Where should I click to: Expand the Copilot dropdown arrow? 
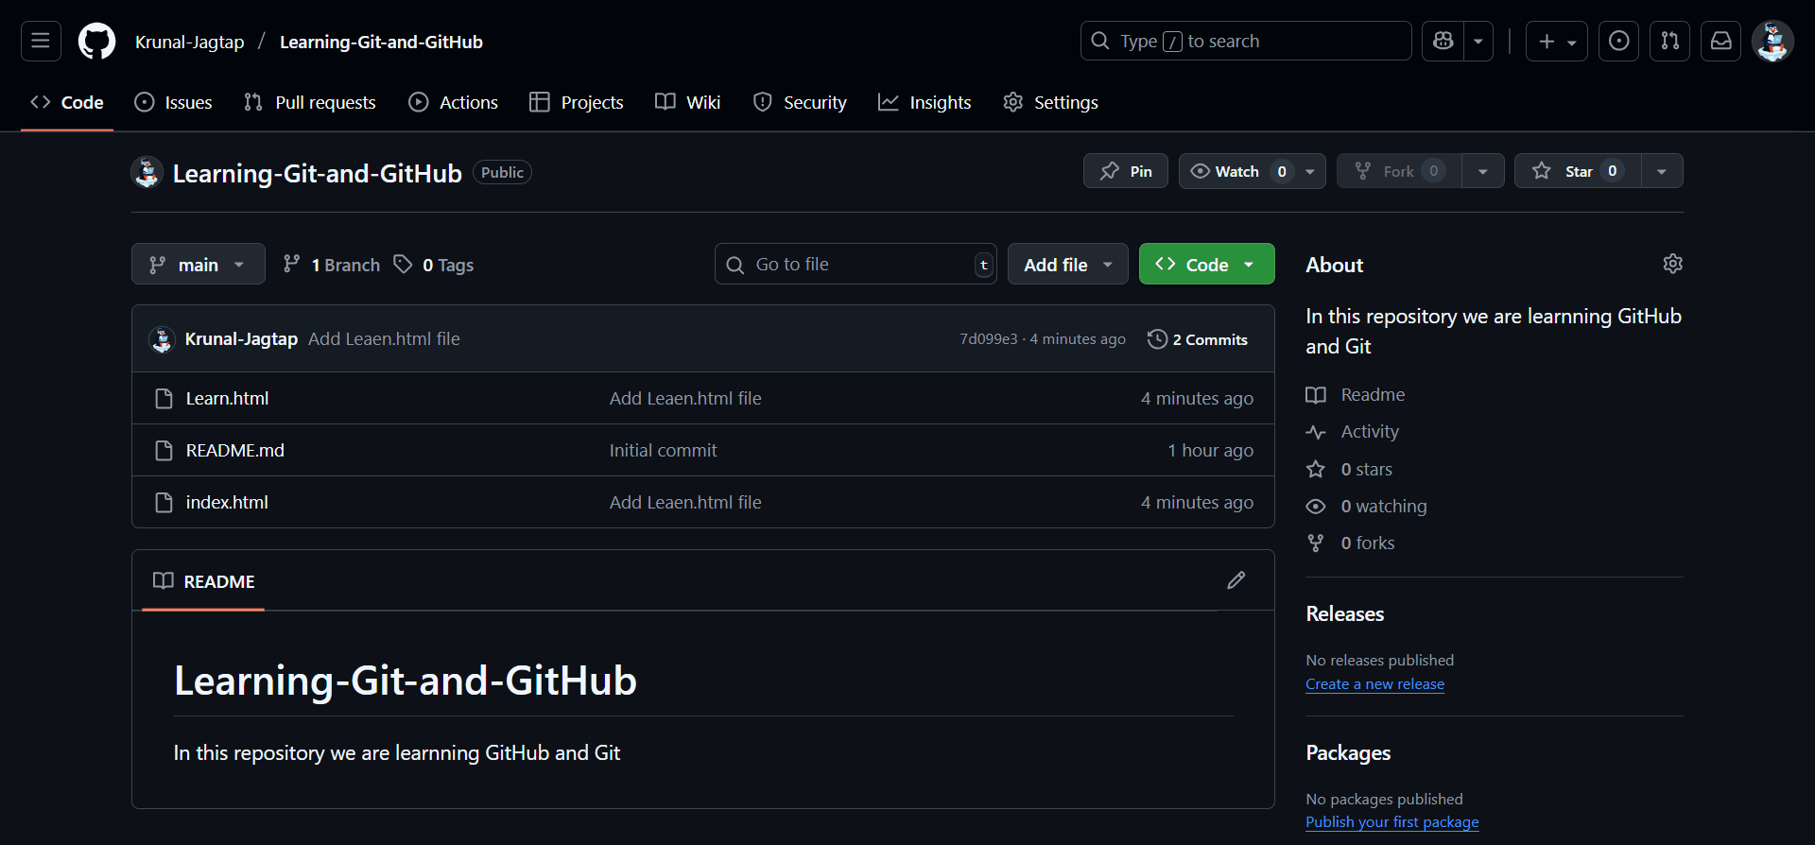coord(1478,41)
